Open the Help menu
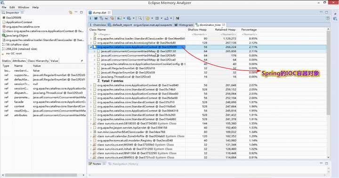This screenshot has width=339, height=178. pyautogui.click(x=35, y=8)
